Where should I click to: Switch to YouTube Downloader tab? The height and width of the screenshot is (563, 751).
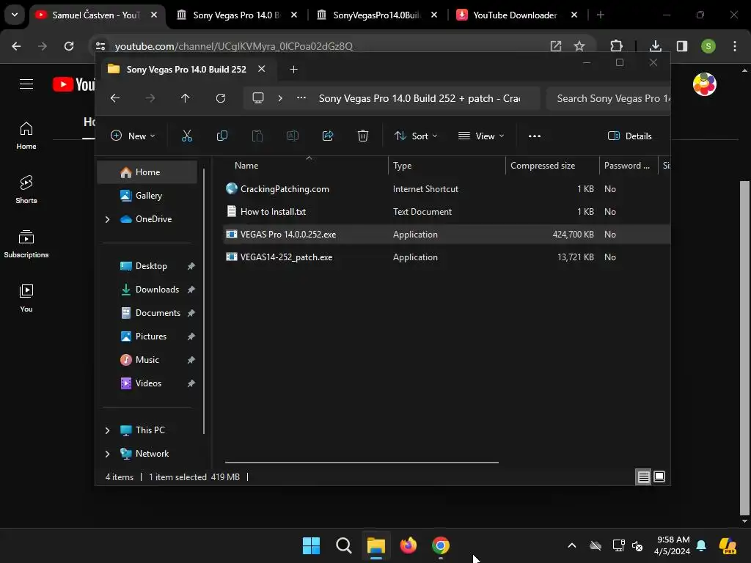click(x=517, y=15)
